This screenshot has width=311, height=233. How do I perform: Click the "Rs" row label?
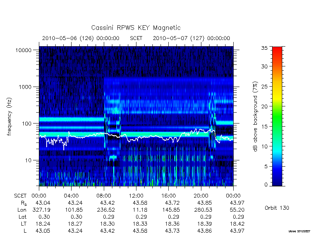tap(24, 203)
